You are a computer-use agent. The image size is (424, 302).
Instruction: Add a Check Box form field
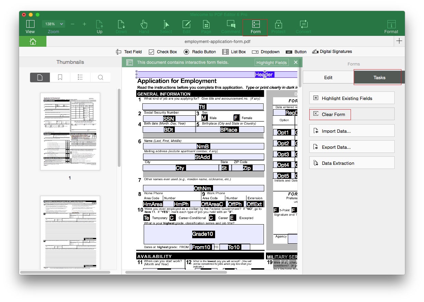coord(163,52)
